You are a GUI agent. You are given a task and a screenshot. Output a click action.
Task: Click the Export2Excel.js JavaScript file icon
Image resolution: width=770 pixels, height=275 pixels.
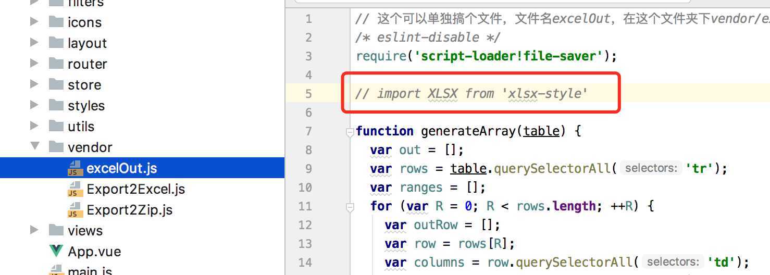click(75, 189)
